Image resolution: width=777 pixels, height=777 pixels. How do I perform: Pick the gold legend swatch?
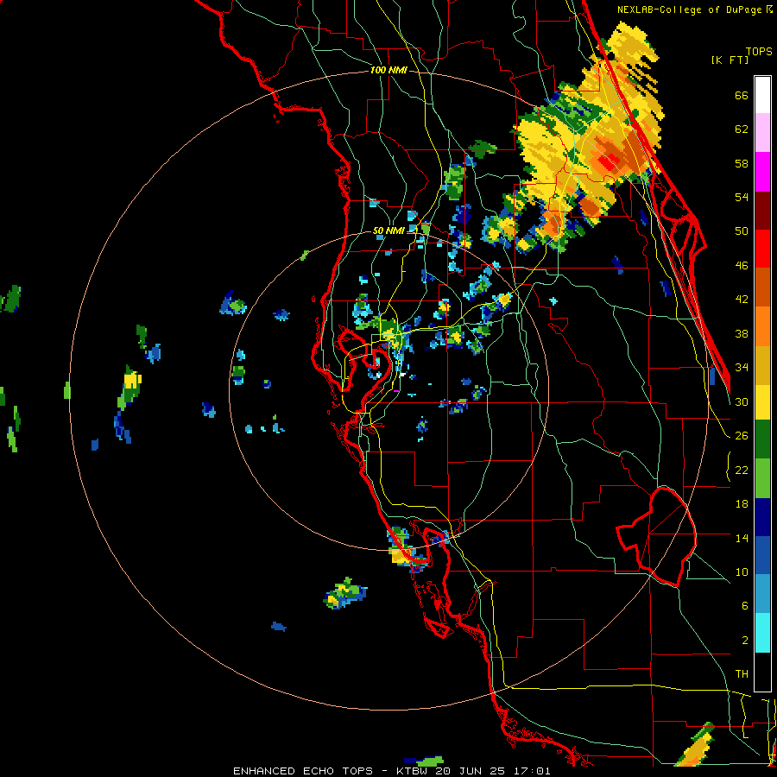click(762, 365)
